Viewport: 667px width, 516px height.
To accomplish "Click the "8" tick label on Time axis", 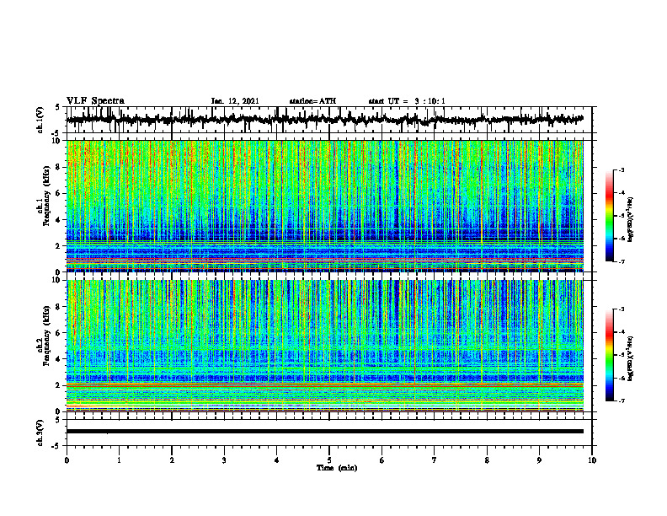I will (x=487, y=460).
